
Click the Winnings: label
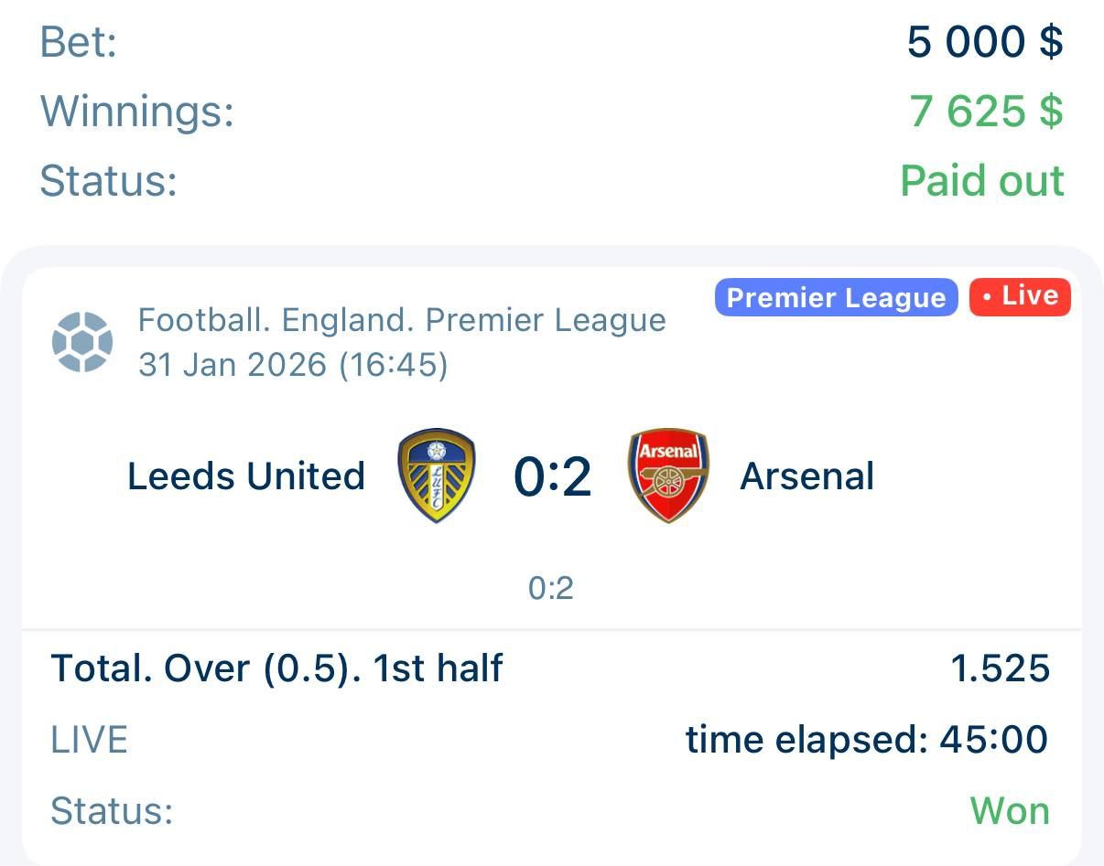137,112
